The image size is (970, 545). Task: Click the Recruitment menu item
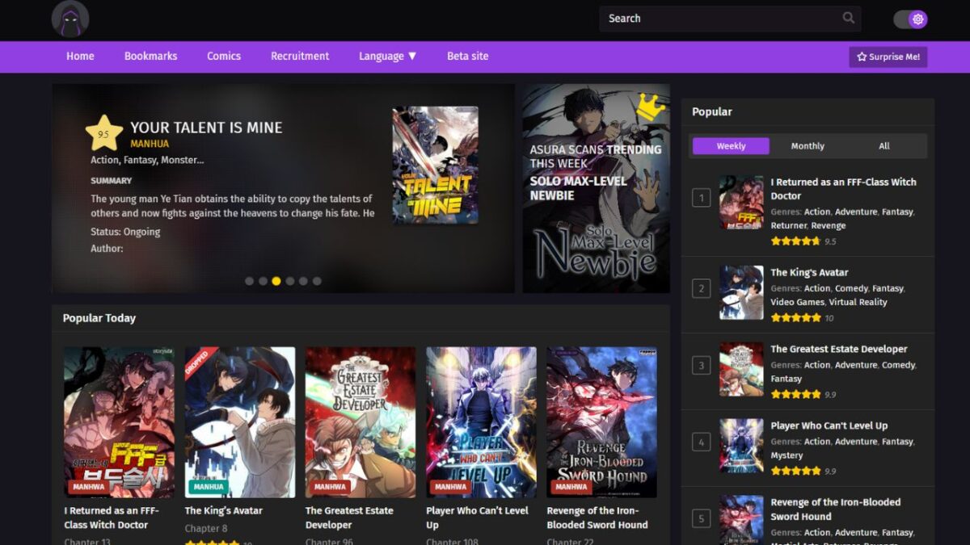point(300,56)
